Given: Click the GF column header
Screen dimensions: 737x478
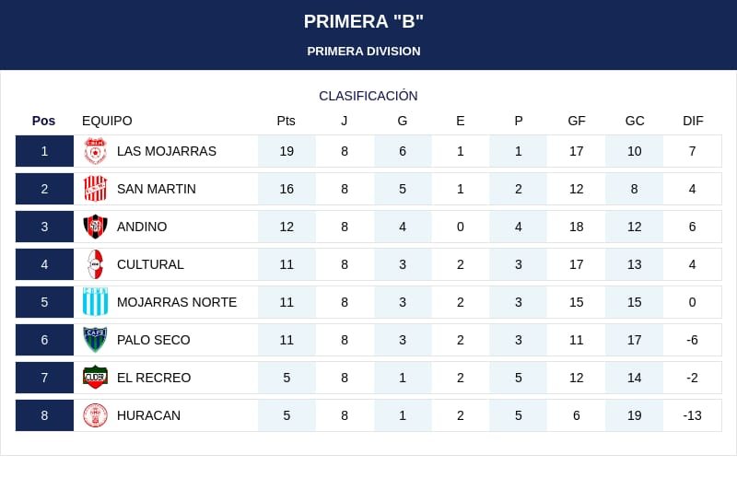Looking at the screenshot, I should tap(577, 121).
